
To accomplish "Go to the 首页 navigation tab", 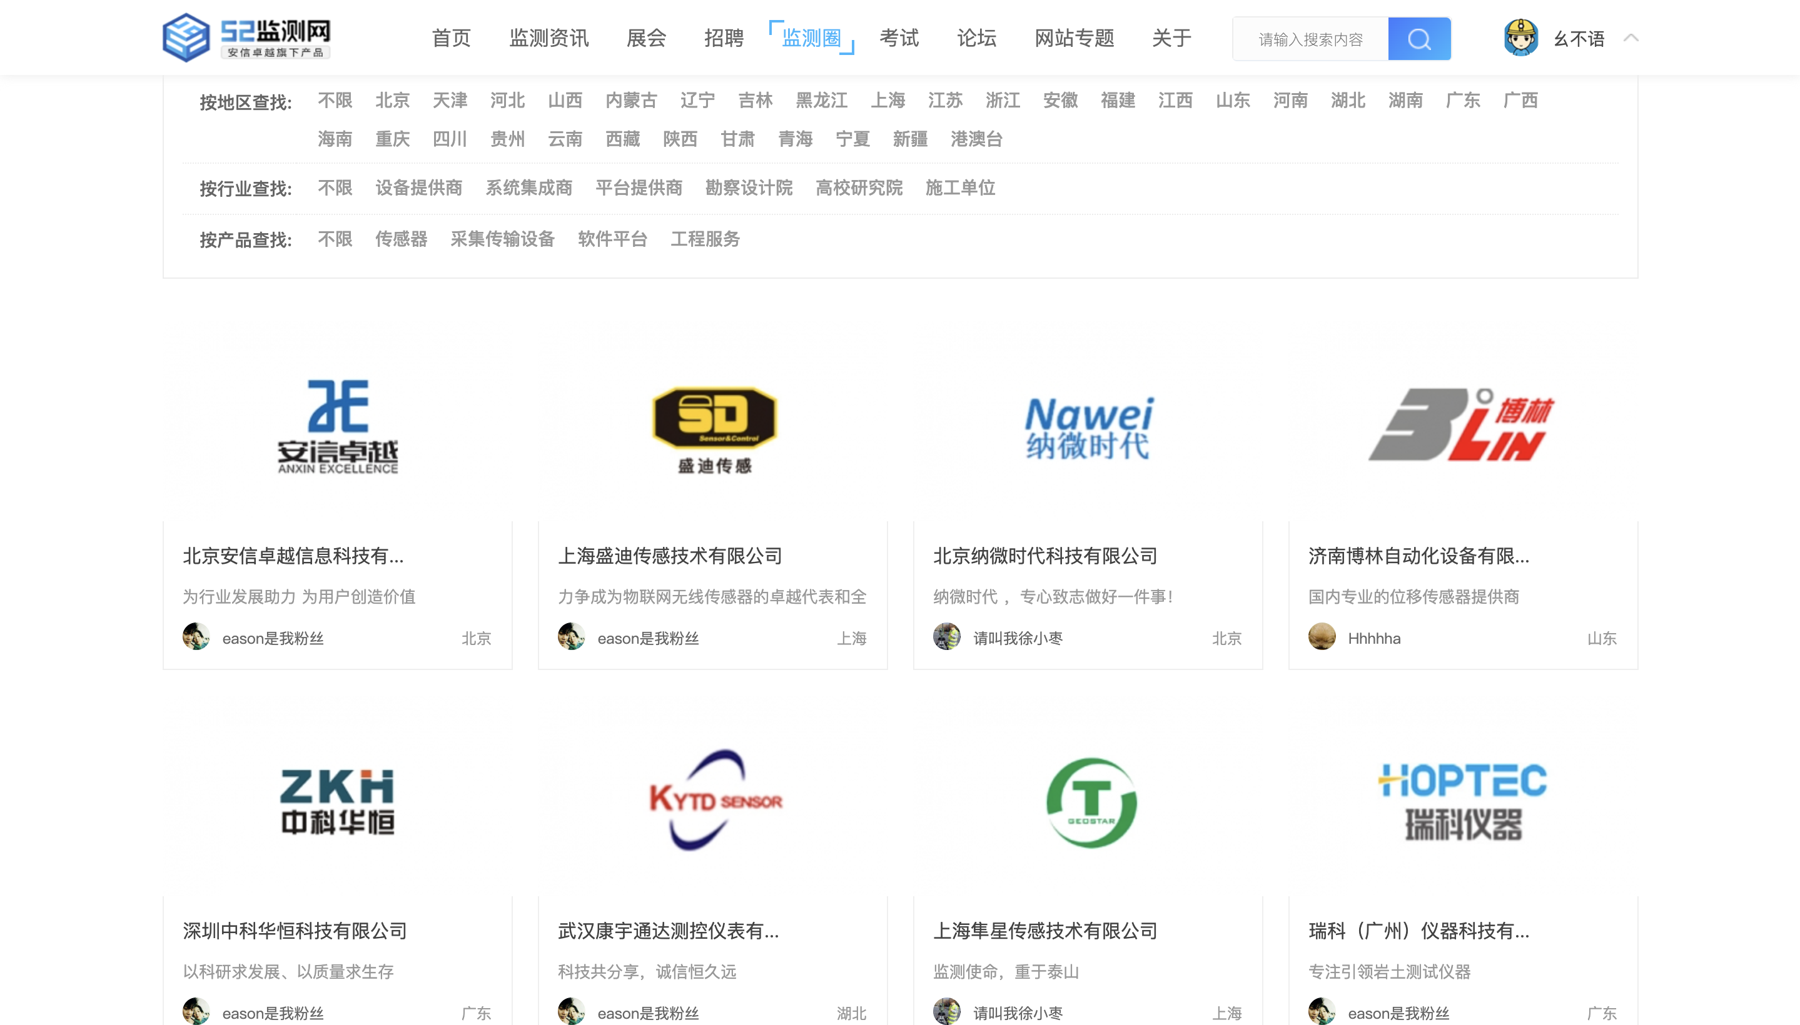I will click(x=451, y=38).
